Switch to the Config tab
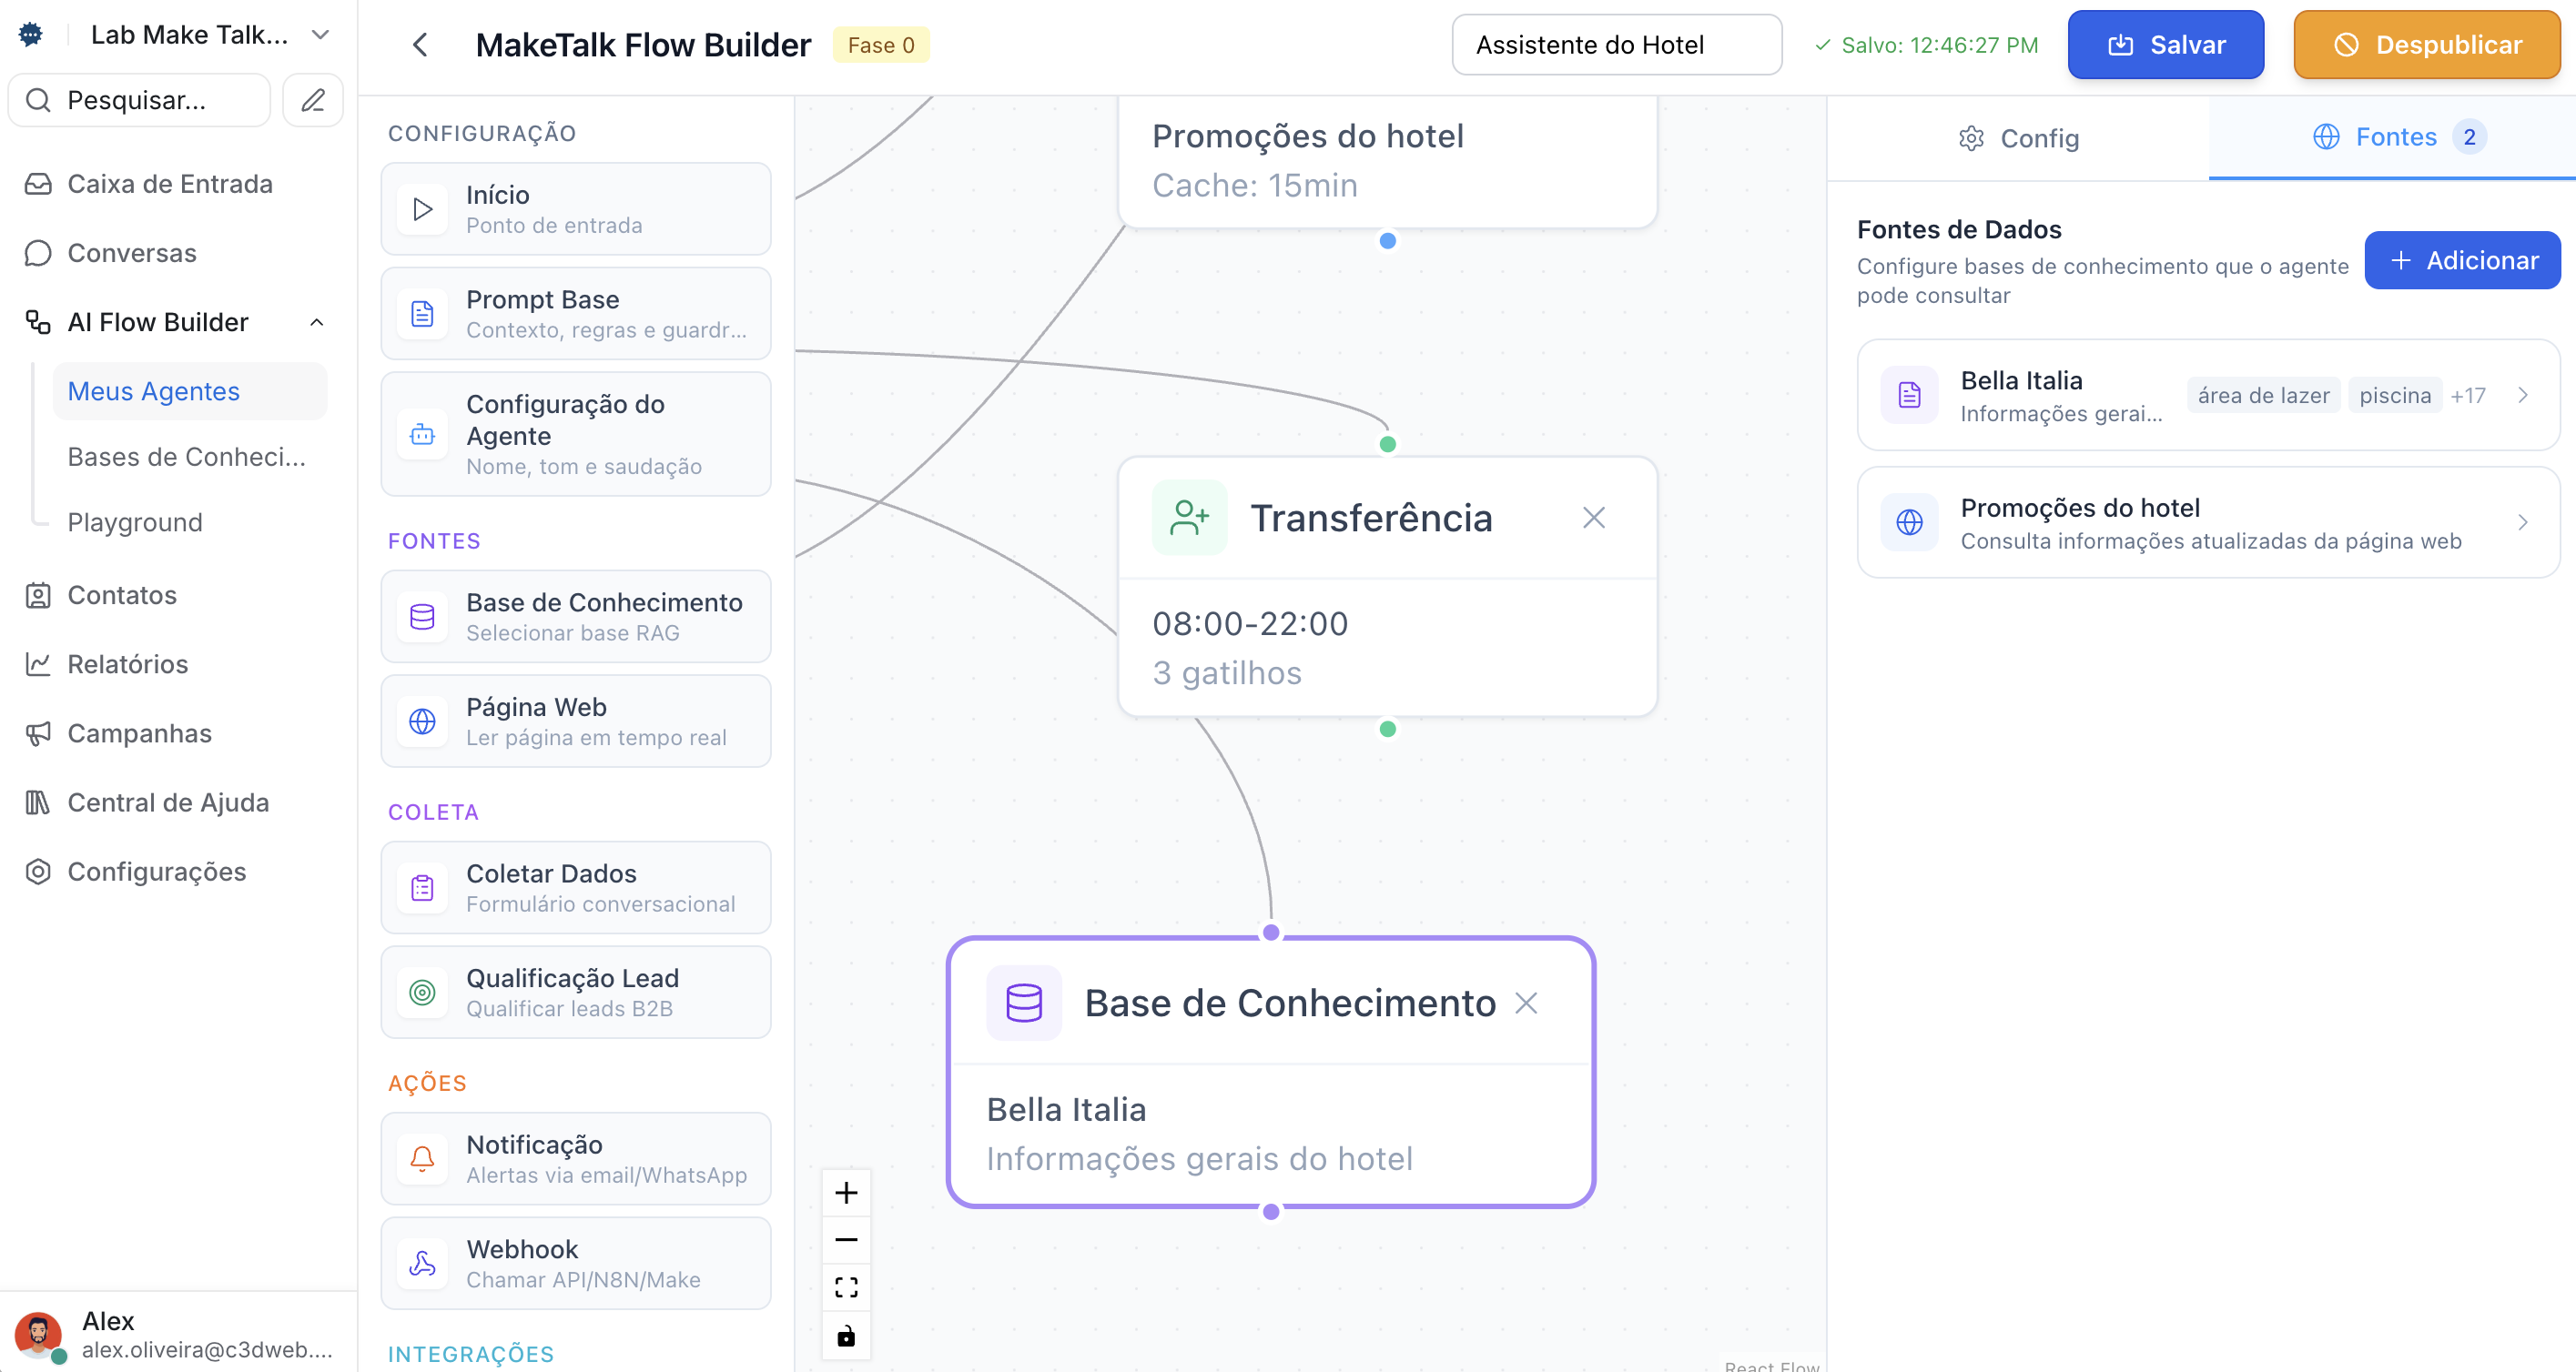 (x=2018, y=139)
